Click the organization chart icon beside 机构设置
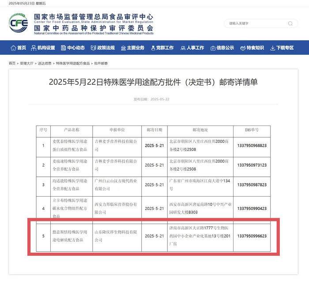The height and width of the screenshot is (281, 309). click(x=34, y=48)
